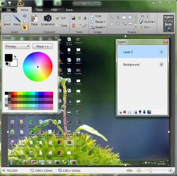Screen dimensions: 177x176
Task: Open the Outline dropdown
Action: click(147, 22)
